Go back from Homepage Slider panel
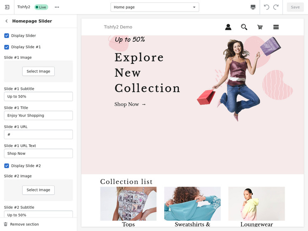The image size is (308, 231). (7, 21)
